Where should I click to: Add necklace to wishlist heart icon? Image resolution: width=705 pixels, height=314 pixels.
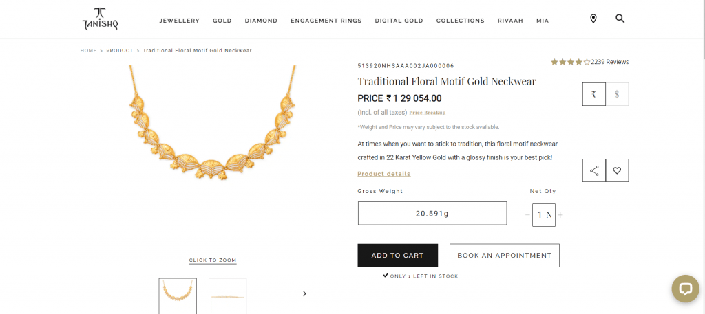617,170
